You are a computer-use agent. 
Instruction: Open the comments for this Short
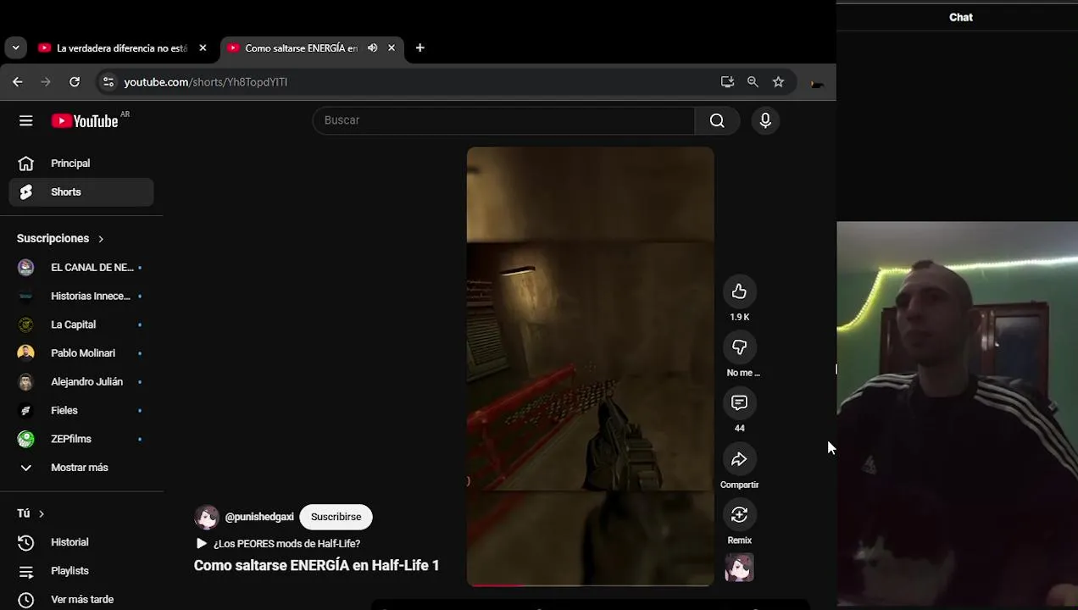[x=739, y=403]
